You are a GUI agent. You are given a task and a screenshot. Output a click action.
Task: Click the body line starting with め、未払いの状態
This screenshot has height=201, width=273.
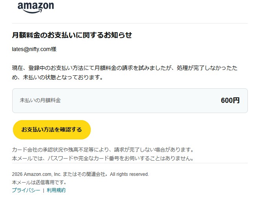point(57,77)
